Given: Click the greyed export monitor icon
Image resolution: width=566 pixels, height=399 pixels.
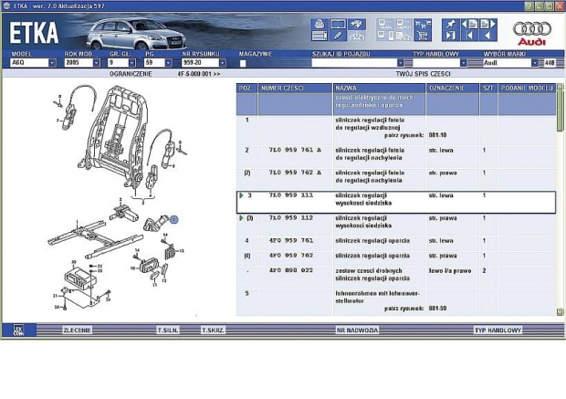Looking at the screenshot, I should 404,24.
